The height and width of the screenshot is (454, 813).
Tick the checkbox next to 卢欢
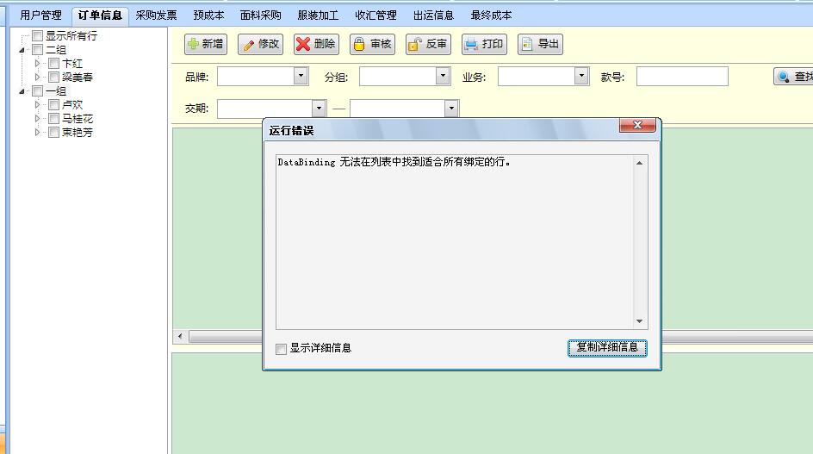point(53,105)
